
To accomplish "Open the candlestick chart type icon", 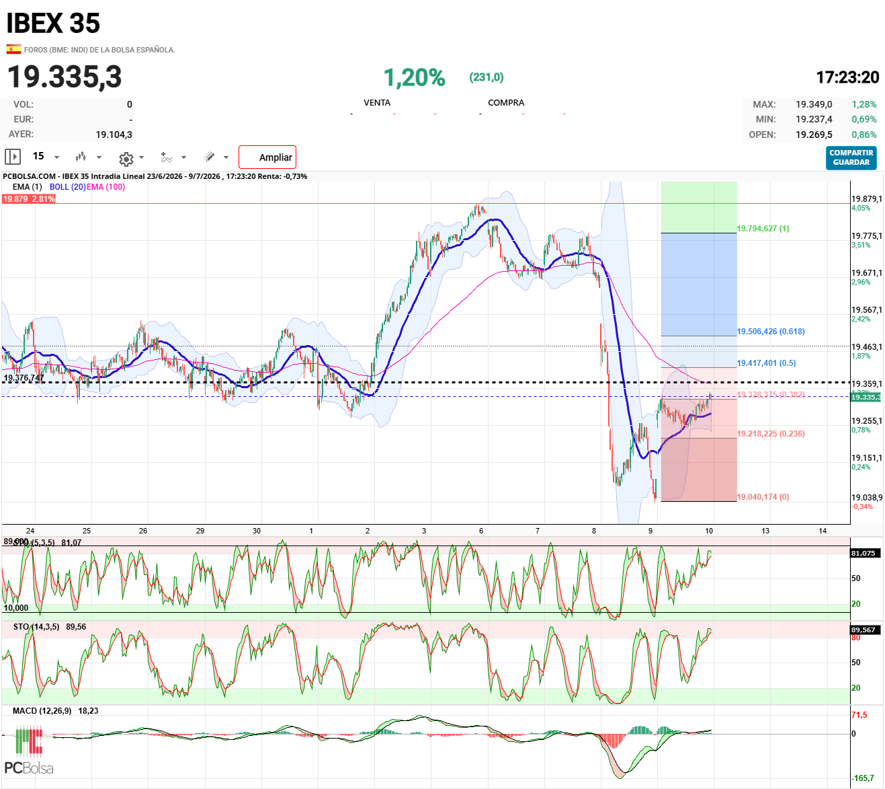I will pyautogui.click(x=81, y=157).
